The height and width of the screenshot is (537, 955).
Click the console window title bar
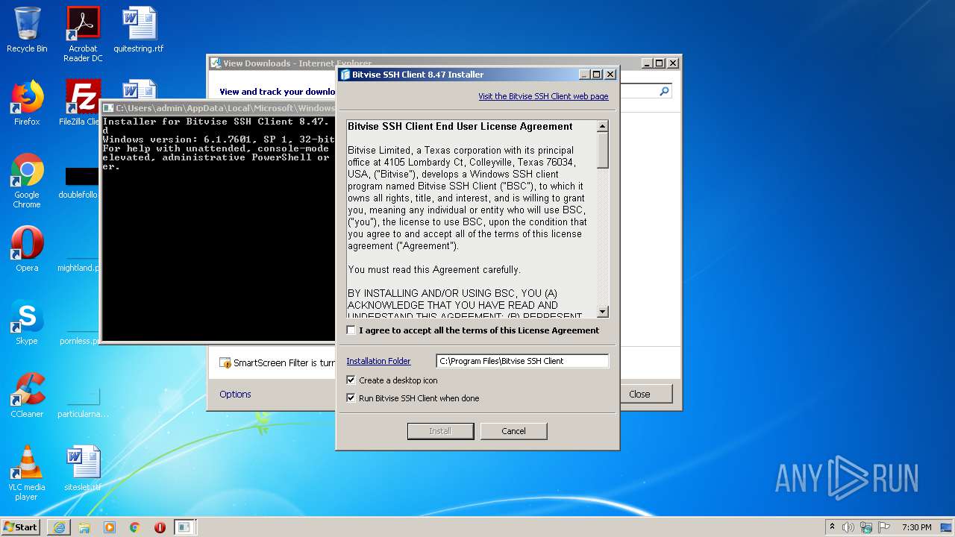coord(219,108)
